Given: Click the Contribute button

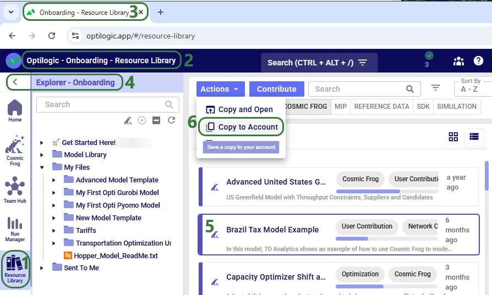Looking at the screenshot, I should [x=276, y=89].
